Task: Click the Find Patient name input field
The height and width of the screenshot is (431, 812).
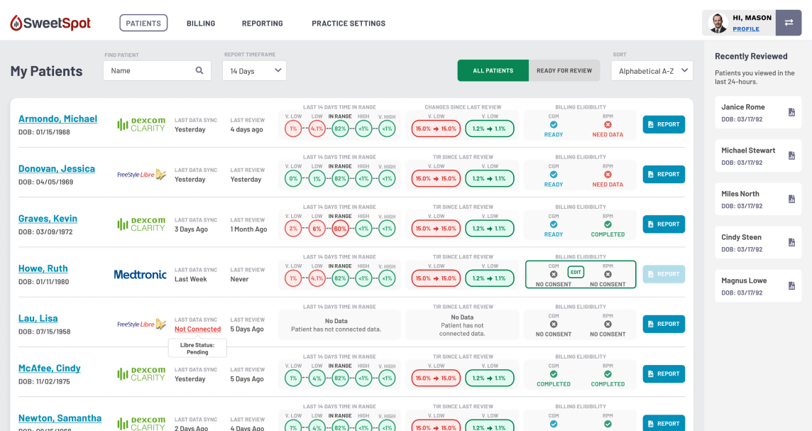Action: point(148,71)
